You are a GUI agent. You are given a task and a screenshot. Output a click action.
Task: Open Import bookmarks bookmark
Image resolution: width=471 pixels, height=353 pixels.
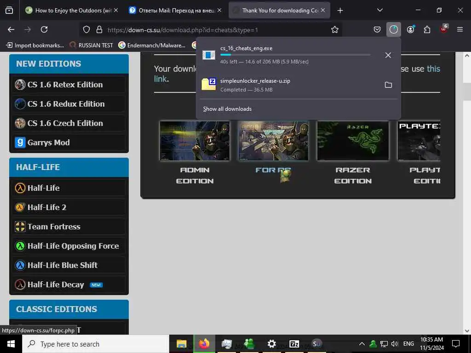click(35, 46)
